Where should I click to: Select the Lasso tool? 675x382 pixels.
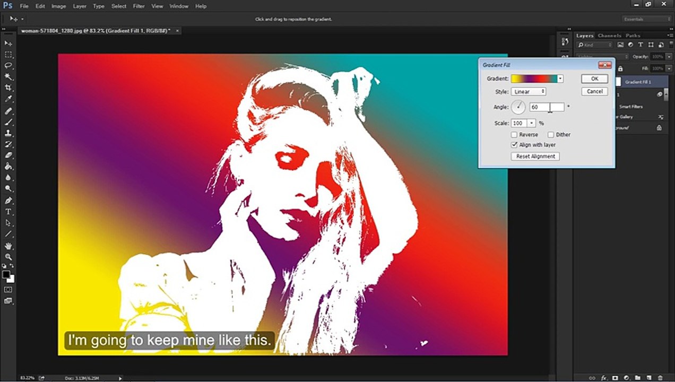pos(8,66)
